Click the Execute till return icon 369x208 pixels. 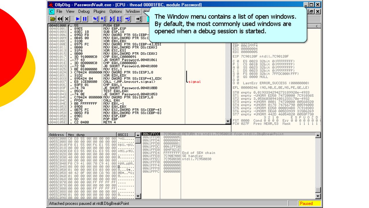128,19
